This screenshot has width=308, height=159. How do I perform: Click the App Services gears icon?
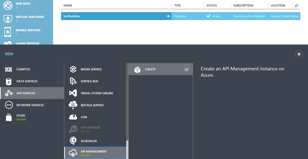(x=9, y=93)
